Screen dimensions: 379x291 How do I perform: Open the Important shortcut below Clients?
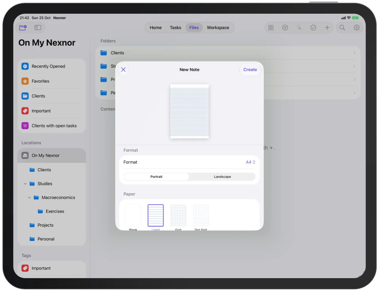pos(52,111)
